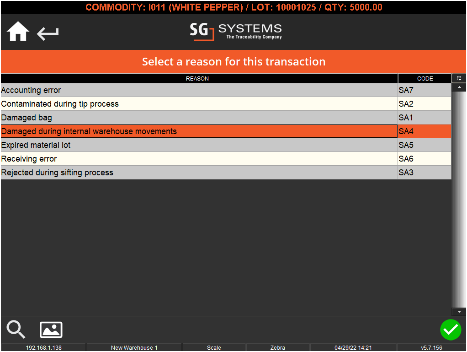Click code cell SA3
The height and width of the screenshot is (352, 467).
pyautogui.click(x=425, y=173)
